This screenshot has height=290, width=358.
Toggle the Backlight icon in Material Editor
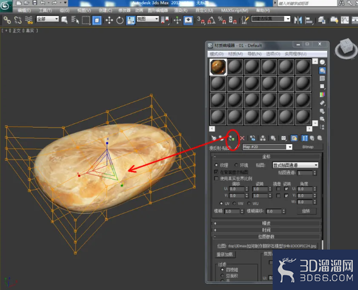(322, 71)
